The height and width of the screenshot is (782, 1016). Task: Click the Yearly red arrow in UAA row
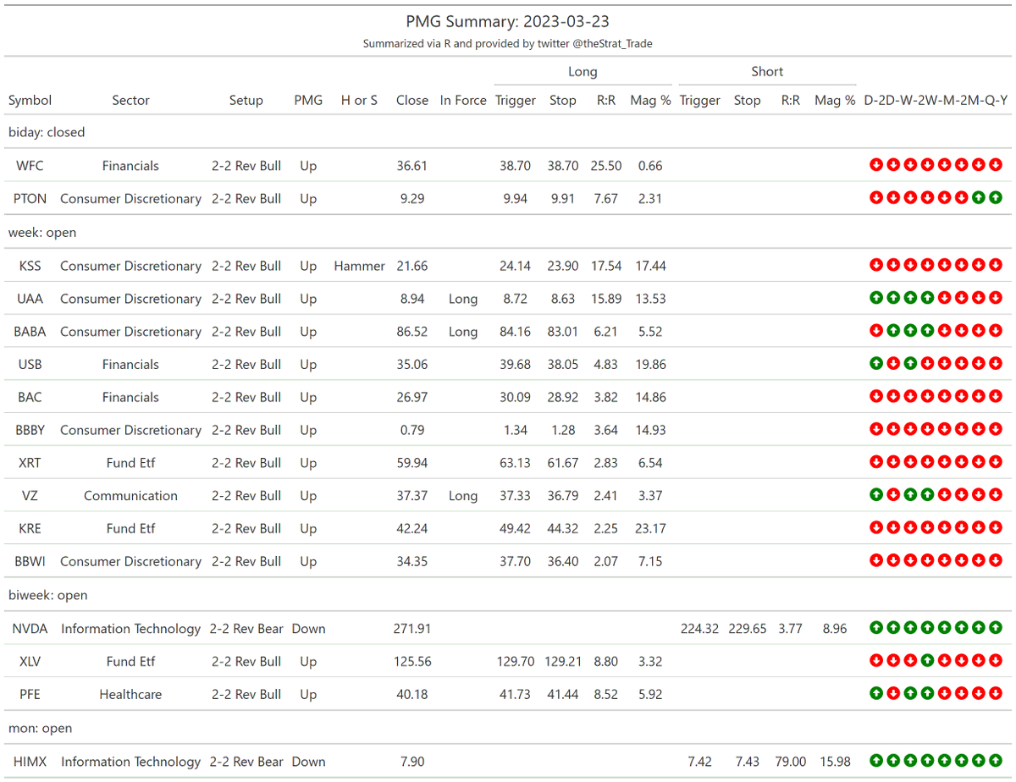996,298
